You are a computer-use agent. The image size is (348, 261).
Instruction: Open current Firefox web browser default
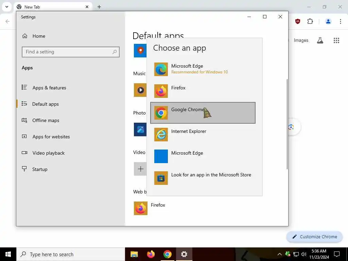coord(150,208)
